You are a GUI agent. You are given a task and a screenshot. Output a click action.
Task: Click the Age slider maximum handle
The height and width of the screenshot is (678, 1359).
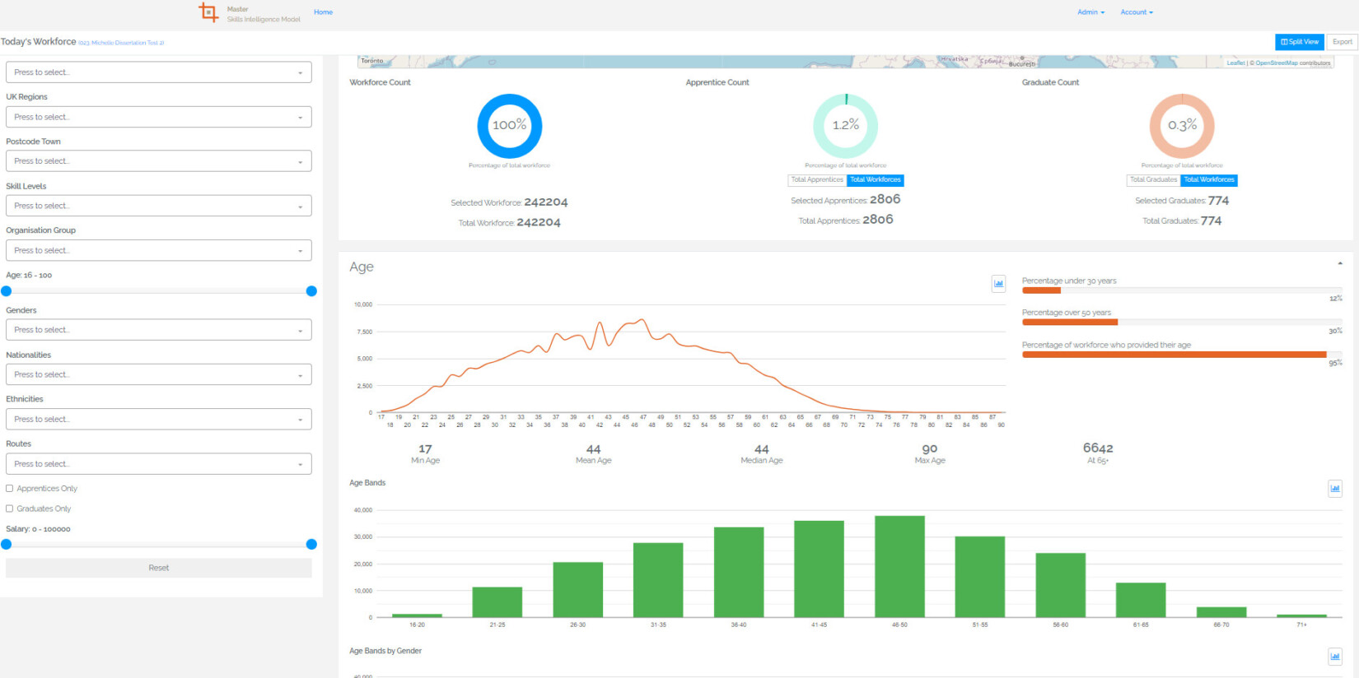click(311, 291)
